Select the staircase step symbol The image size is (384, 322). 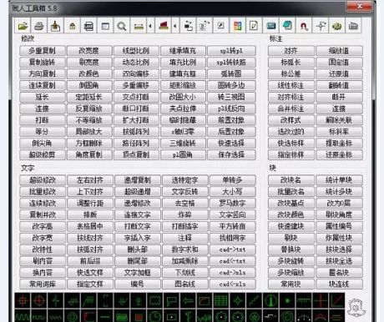click(254, 300)
